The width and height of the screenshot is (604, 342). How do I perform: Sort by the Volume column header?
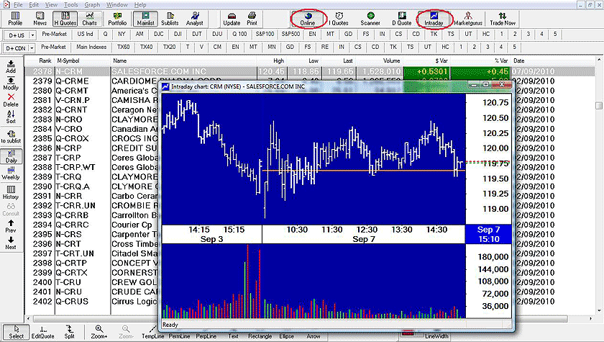379,61
